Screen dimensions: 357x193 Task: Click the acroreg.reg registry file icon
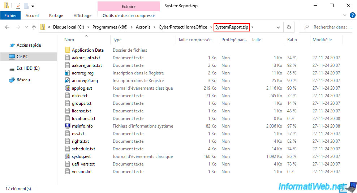pos(68,73)
